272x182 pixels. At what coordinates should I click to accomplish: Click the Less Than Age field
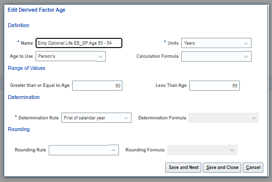pos(214,85)
